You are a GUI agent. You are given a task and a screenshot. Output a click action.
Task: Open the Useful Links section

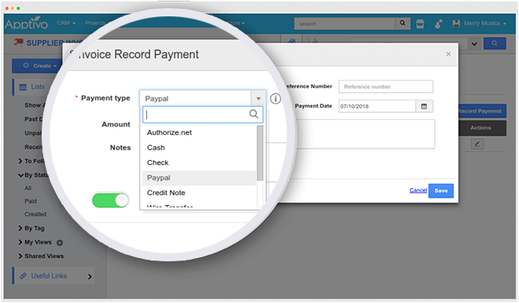54,276
